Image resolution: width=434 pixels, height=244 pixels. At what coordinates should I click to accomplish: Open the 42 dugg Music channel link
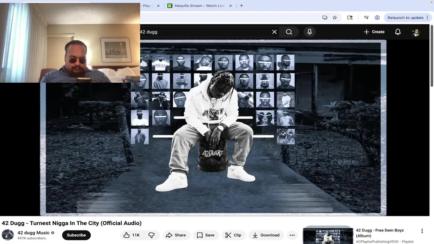(34, 233)
